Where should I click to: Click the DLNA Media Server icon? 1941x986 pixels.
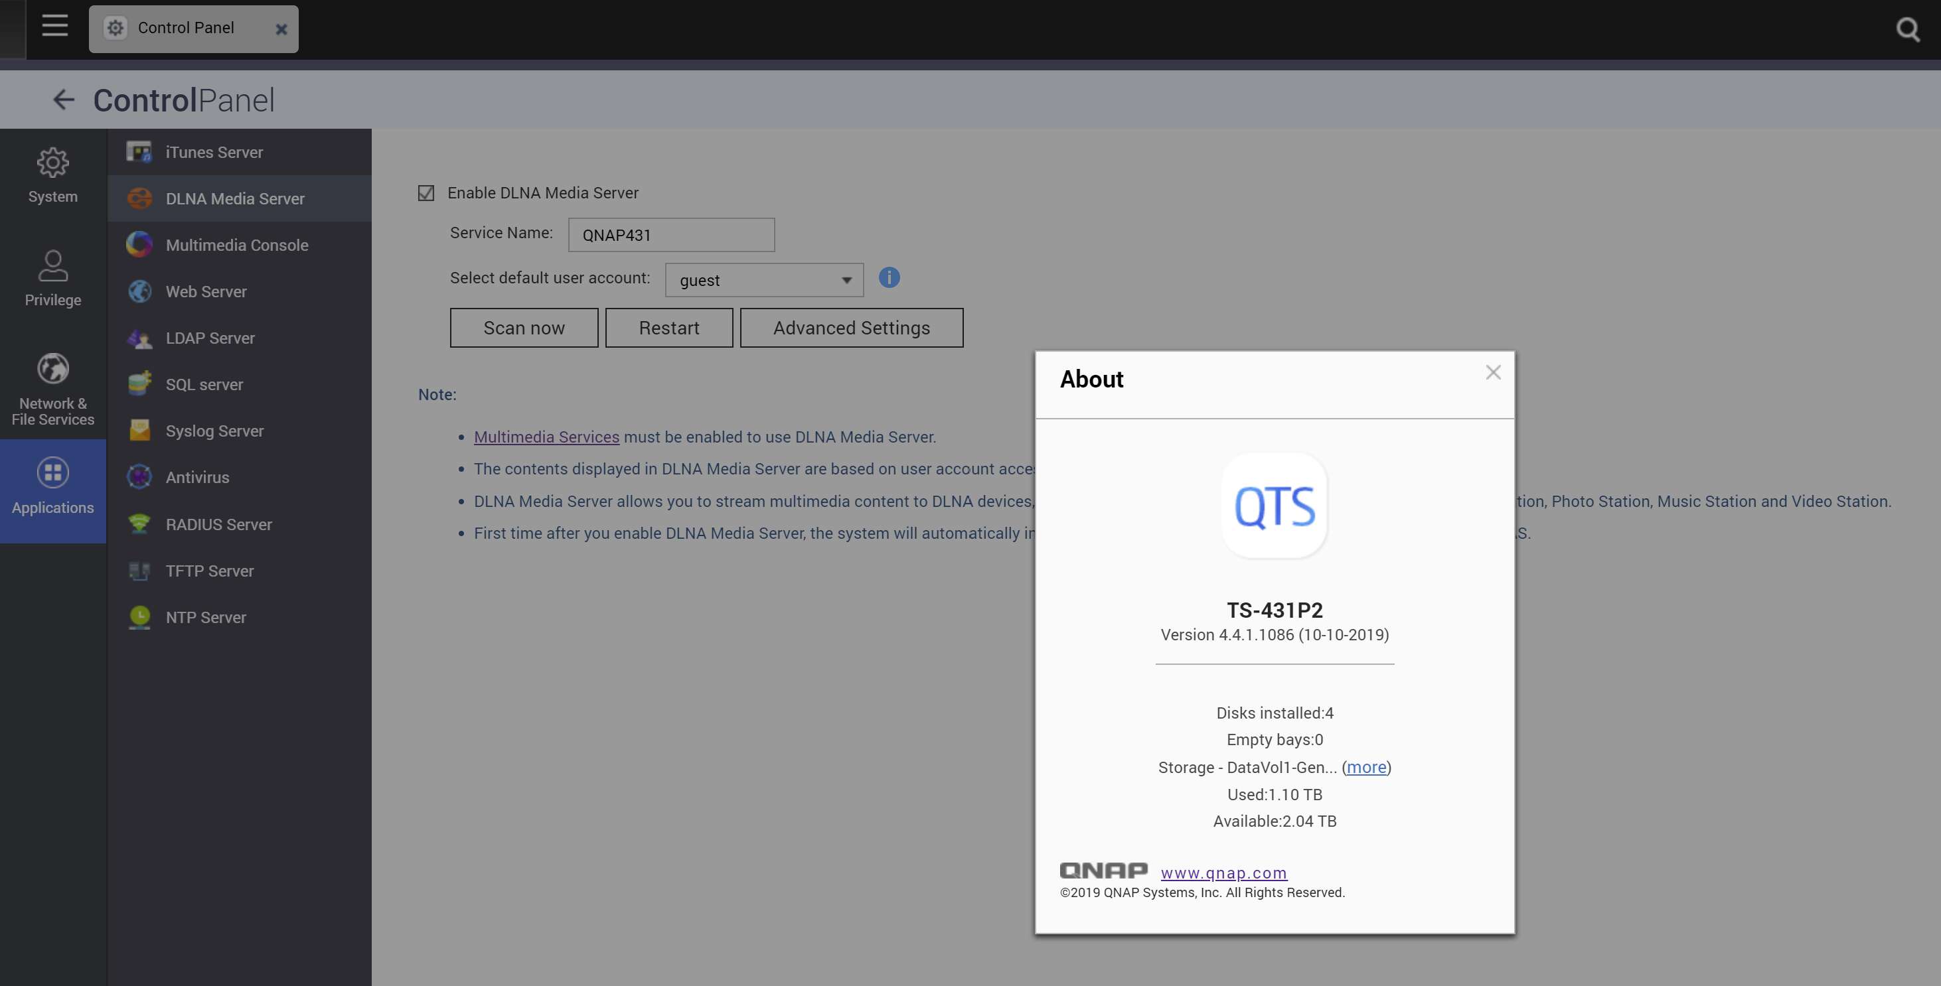pyautogui.click(x=139, y=199)
